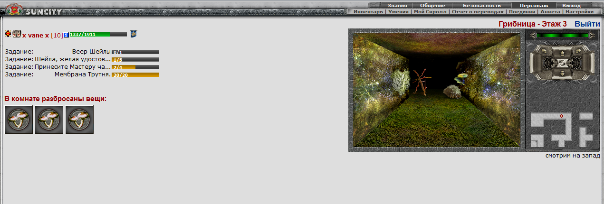This screenshot has height=204, width=604.
Task: Click the Мембрана Трутня progress bar 20/20
Action: (135, 74)
